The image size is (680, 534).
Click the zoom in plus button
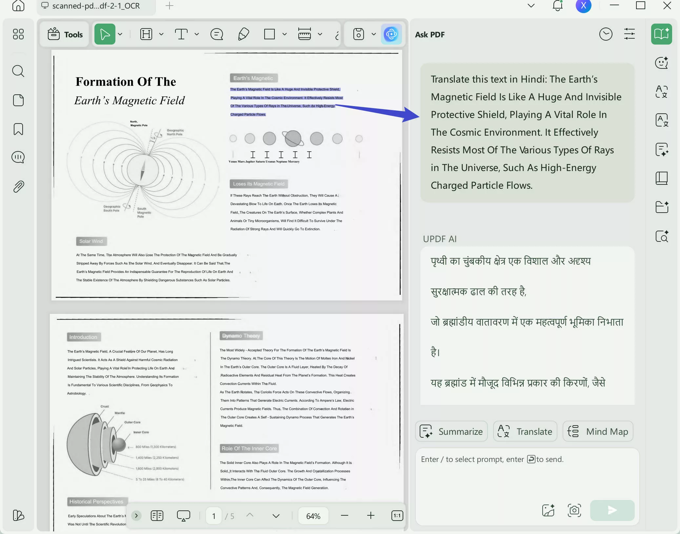point(370,516)
